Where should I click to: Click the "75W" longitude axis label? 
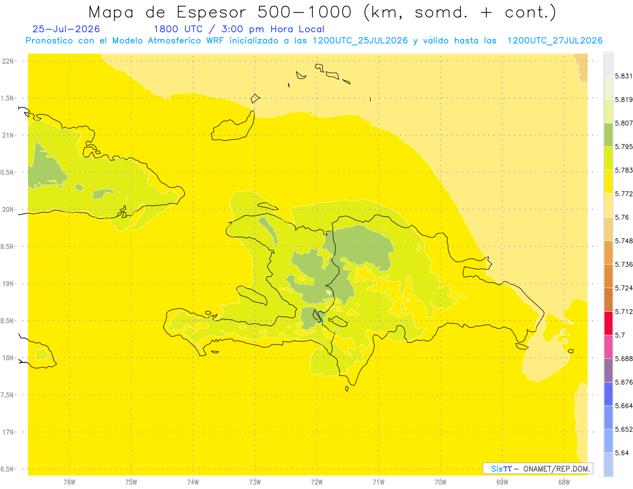(x=131, y=482)
